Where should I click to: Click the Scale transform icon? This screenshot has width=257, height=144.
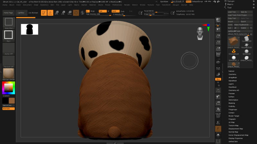[x=63, y=13]
